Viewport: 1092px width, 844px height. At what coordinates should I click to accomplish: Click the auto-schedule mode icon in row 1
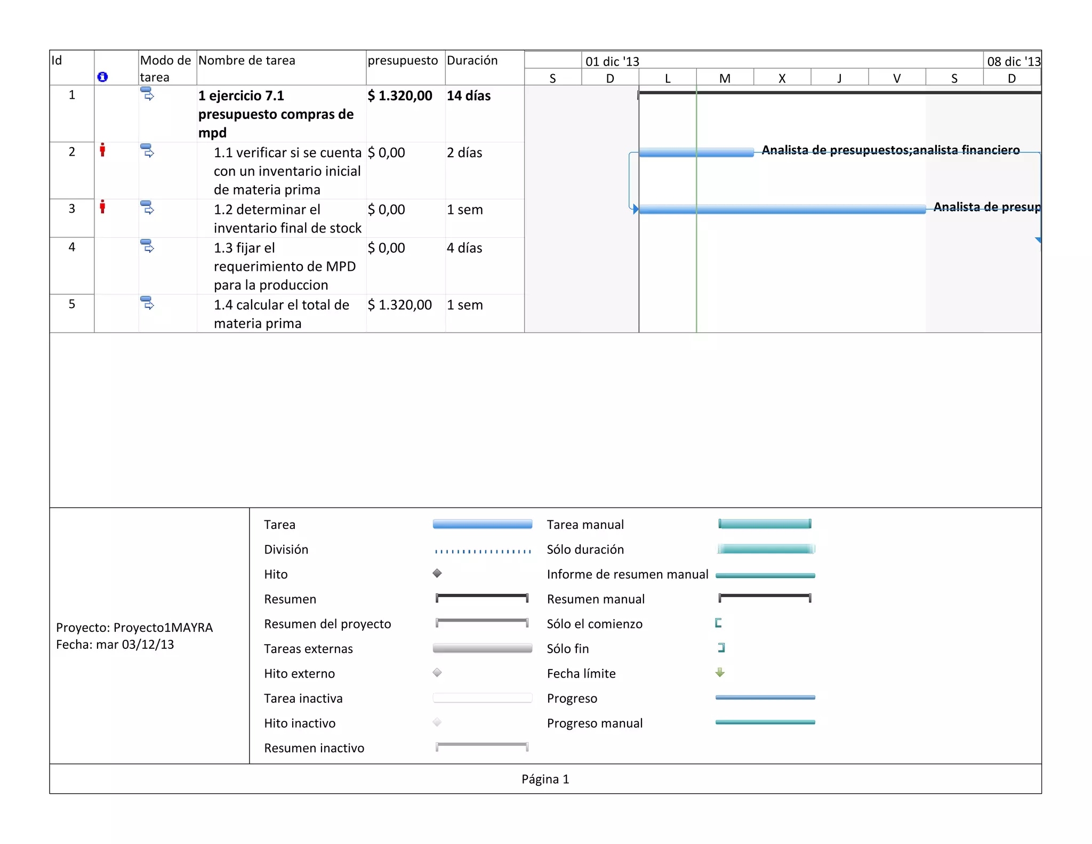tap(147, 94)
